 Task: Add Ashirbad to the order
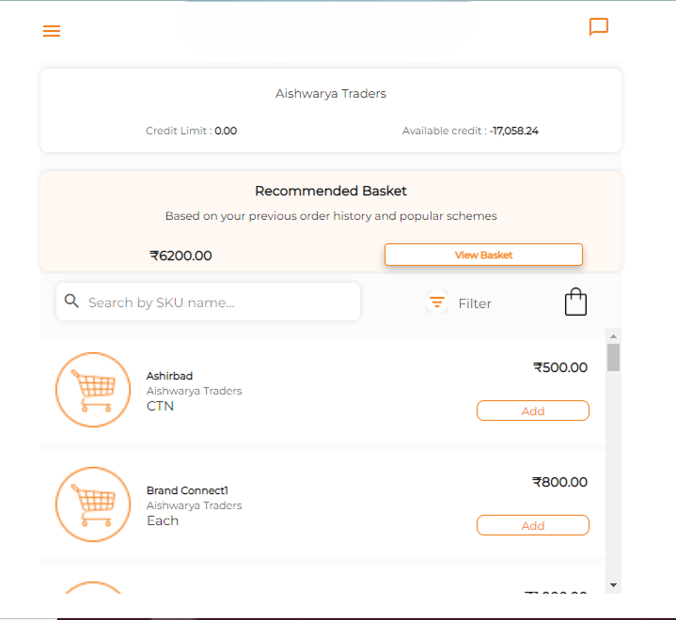pos(532,411)
